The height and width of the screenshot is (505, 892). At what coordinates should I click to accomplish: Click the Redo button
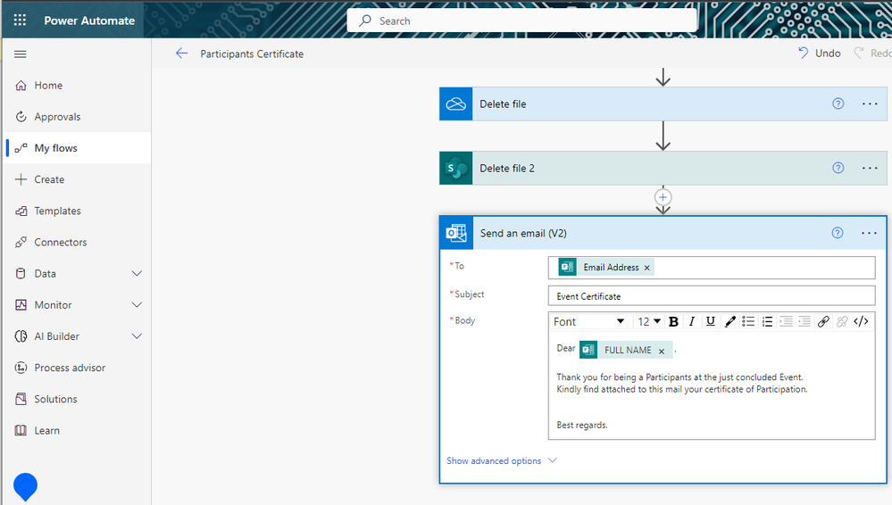pyautogui.click(x=872, y=53)
